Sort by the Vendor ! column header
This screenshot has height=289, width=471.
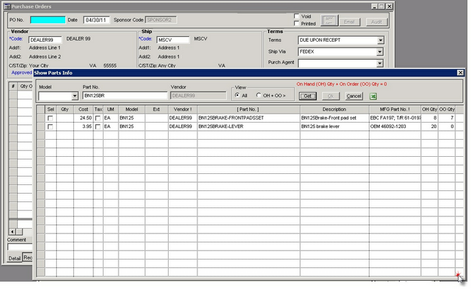182,109
